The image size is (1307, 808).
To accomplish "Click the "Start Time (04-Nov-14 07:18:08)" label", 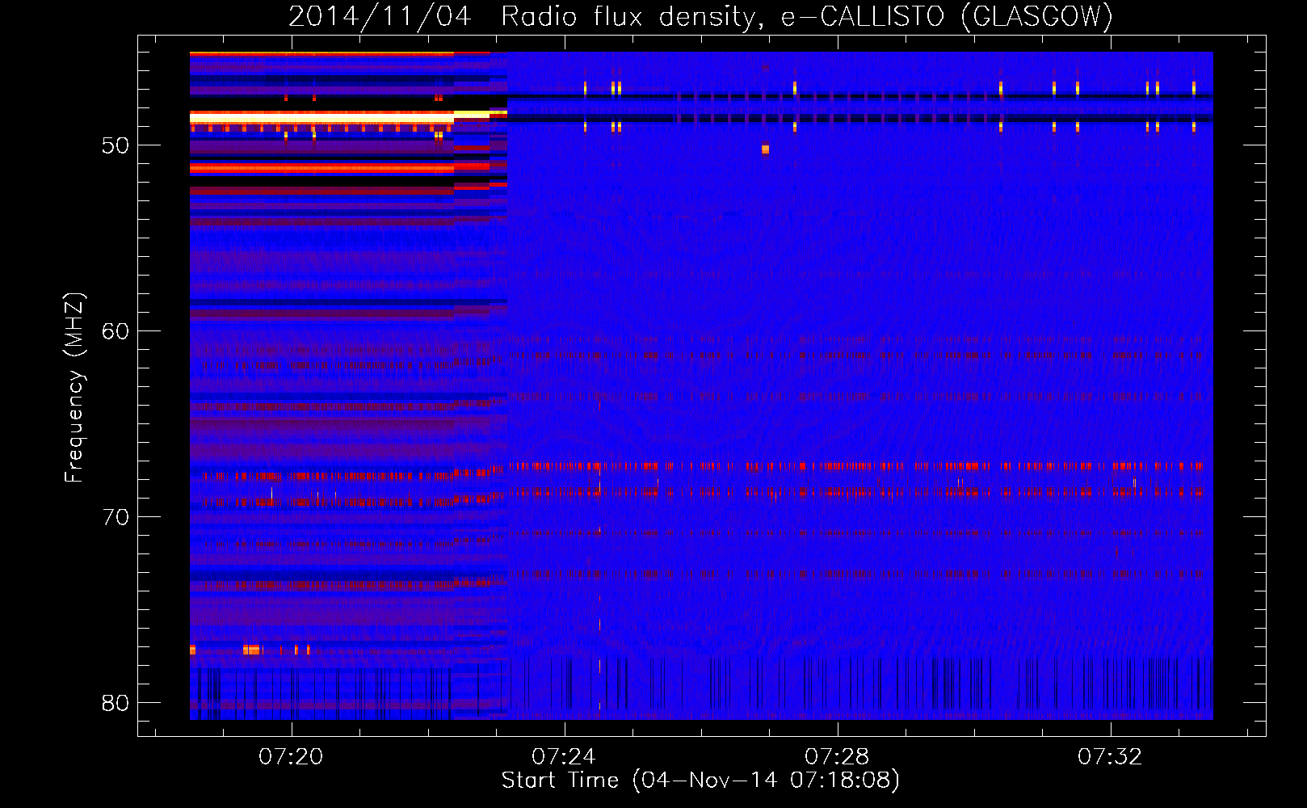I will (700, 781).
